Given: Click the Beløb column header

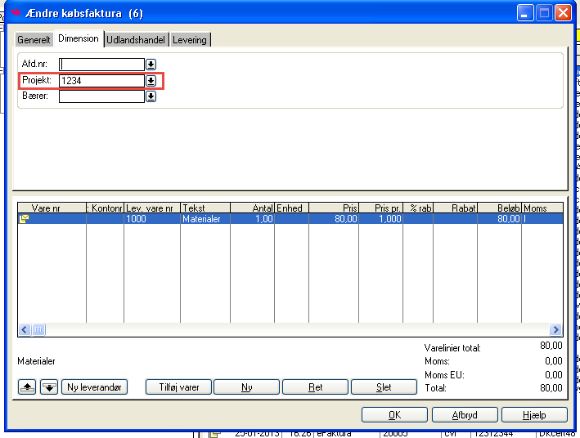Looking at the screenshot, I should [x=499, y=208].
